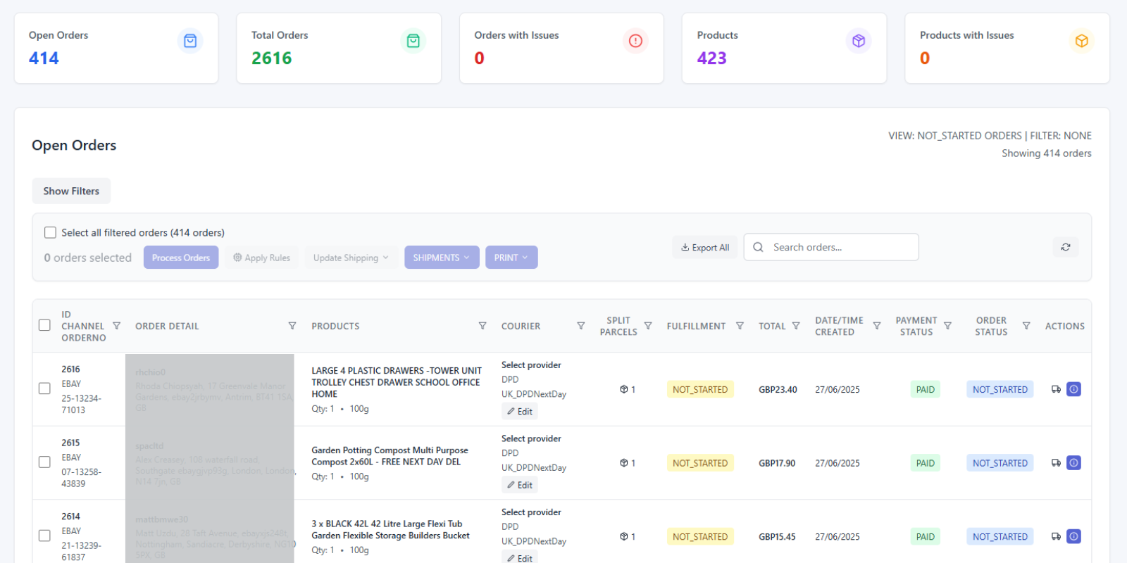The width and height of the screenshot is (1127, 563).
Task: Click PAID badge for order 2616
Action: (926, 389)
